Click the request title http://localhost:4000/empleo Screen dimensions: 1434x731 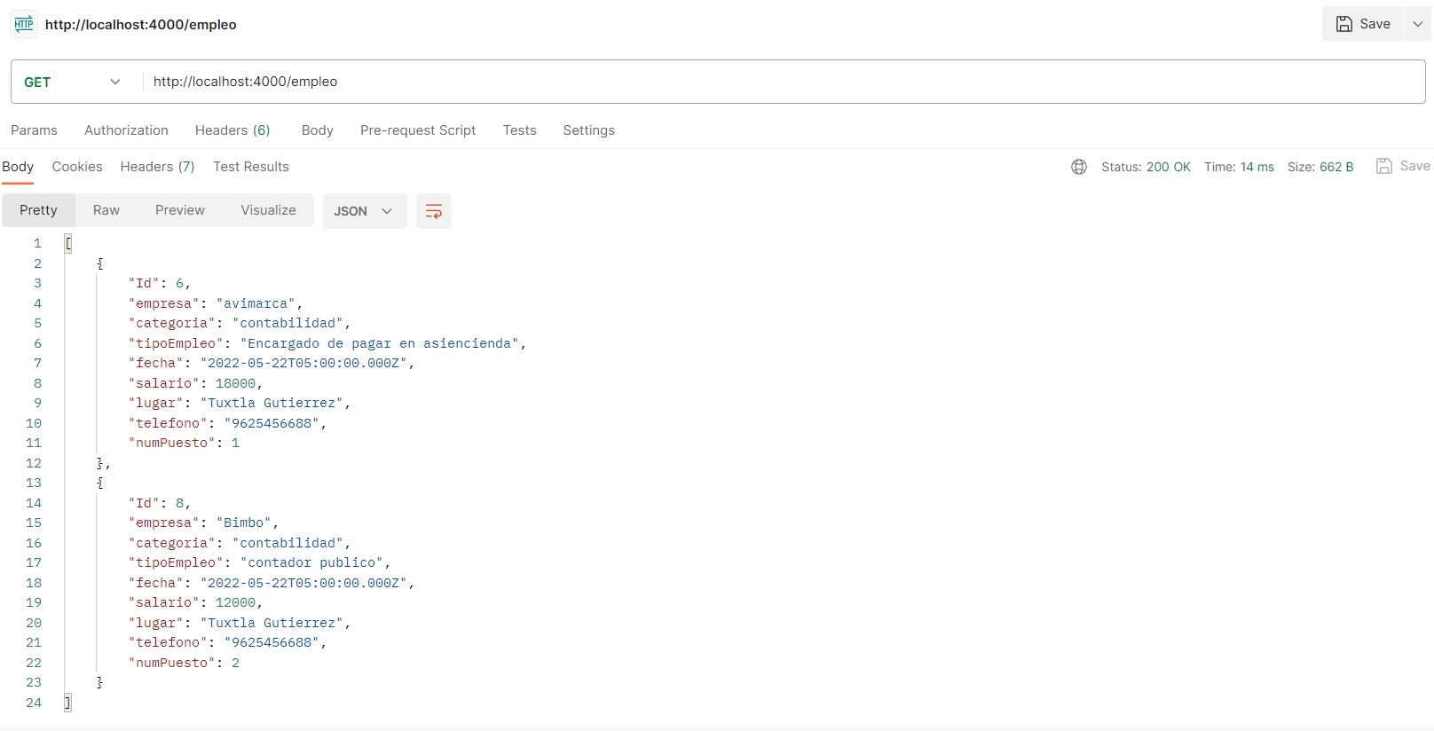pyautogui.click(x=141, y=25)
